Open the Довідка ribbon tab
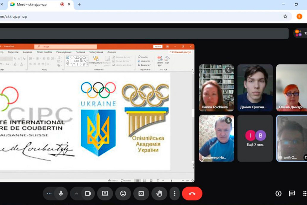Image resolution: width=307 pixels, height=205 pixels. point(112,52)
